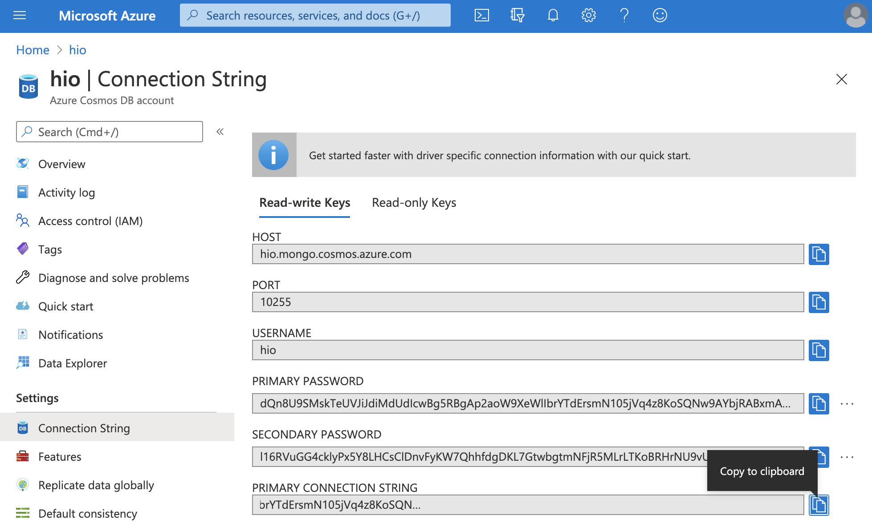Switch to the Read-only Keys tab
872x531 pixels.
(x=414, y=203)
